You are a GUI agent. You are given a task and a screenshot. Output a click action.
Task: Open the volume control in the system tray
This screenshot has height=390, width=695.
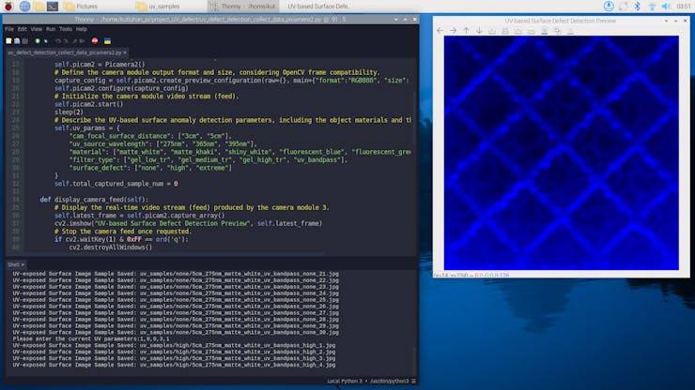pos(666,7)
